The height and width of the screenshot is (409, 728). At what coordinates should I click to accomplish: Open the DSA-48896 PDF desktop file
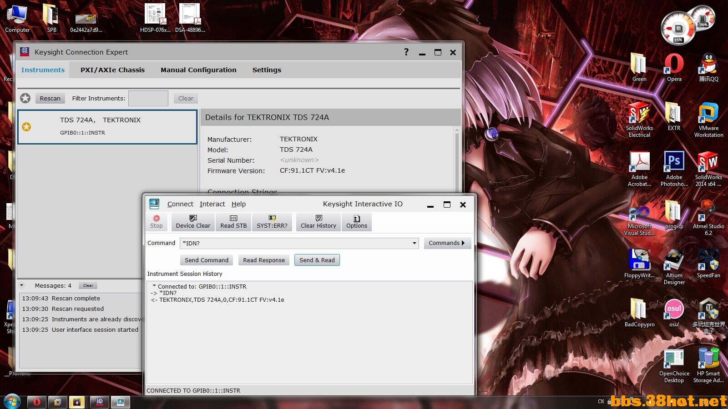(x=190, y=18)
